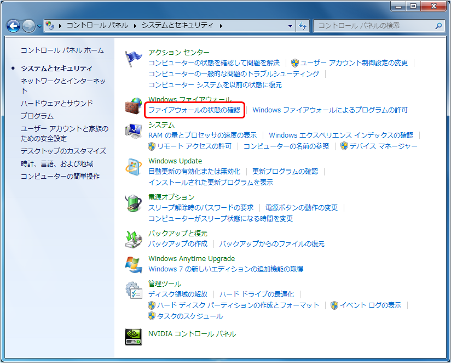Select コンピューターの簡単操作 in sidebar
Image resolution: width=451 pixels, height=363 pixels.
[x=60, y=176]
